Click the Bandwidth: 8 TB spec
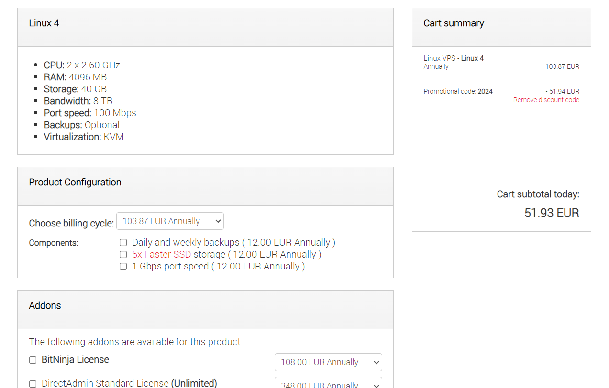 (x=78, y=101)
